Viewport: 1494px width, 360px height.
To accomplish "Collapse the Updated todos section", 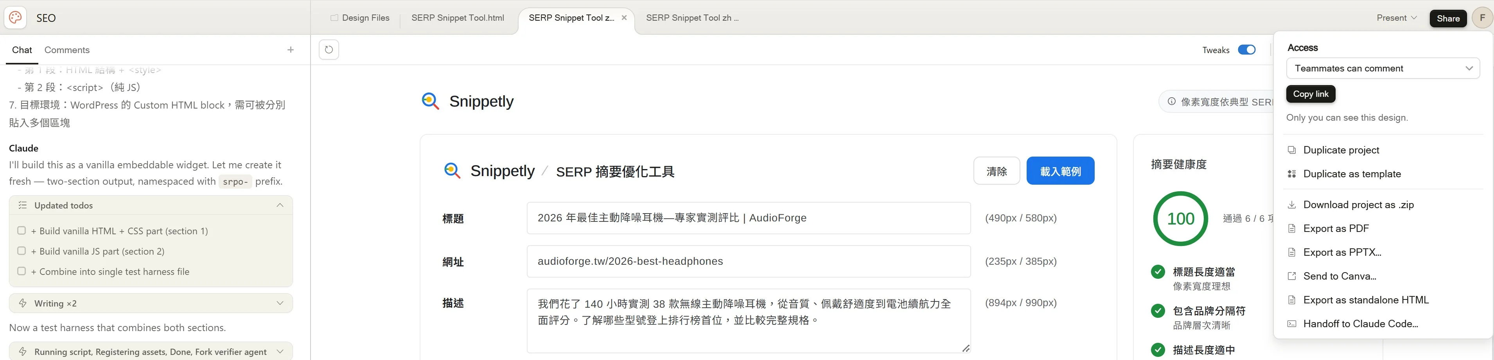I will 280,205.
